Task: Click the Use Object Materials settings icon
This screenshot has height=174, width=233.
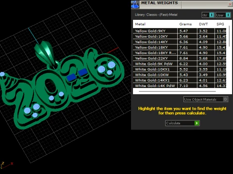Action: click(225, 99)
